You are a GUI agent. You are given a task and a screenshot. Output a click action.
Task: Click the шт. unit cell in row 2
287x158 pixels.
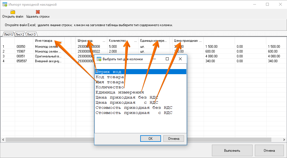pos(154,51)
